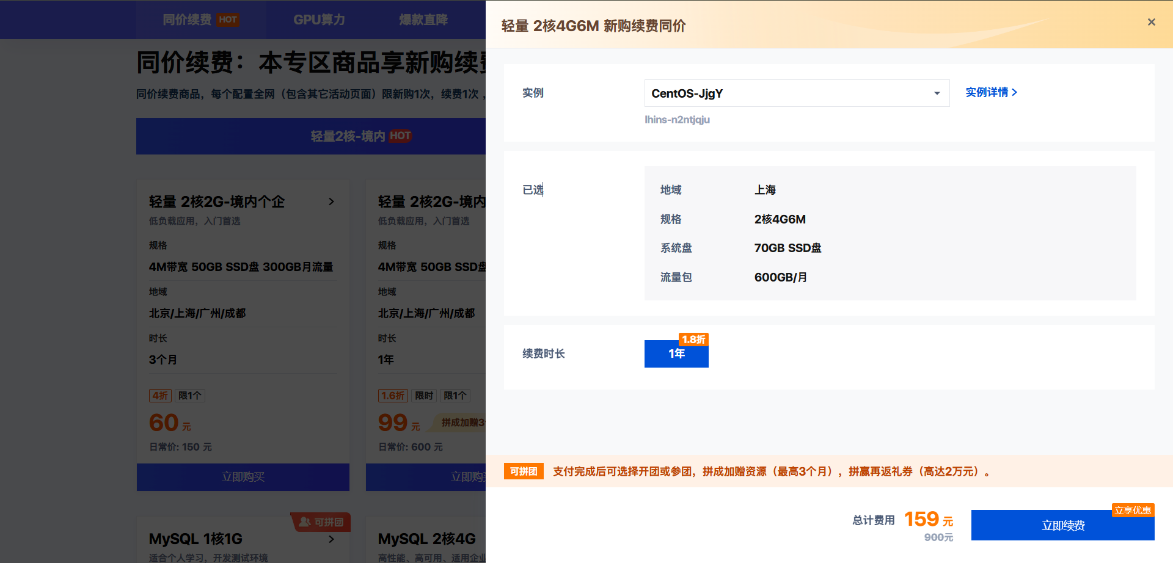Click the 日常价: 150 元 text
This screenshot has height=563, width=1173.
point(180,447)
